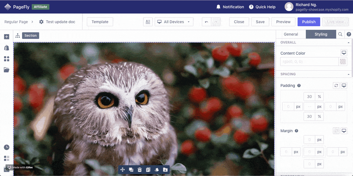The image size is (353, 176).
Task: Collapse the SPACING section
Action: (349, 74)
